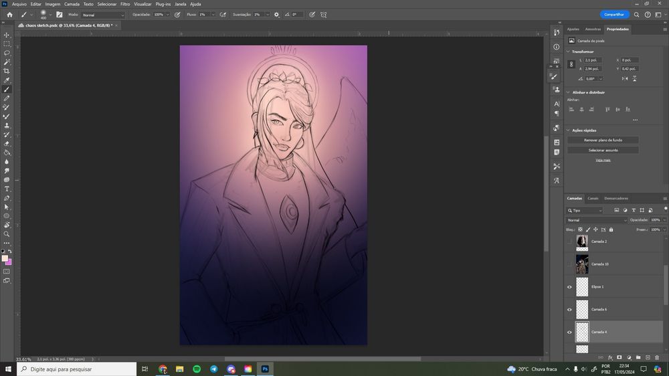Collapse the Alinhar e distribuir section
The height and width of the screenshot is (376, 669).
coord(568,92)
